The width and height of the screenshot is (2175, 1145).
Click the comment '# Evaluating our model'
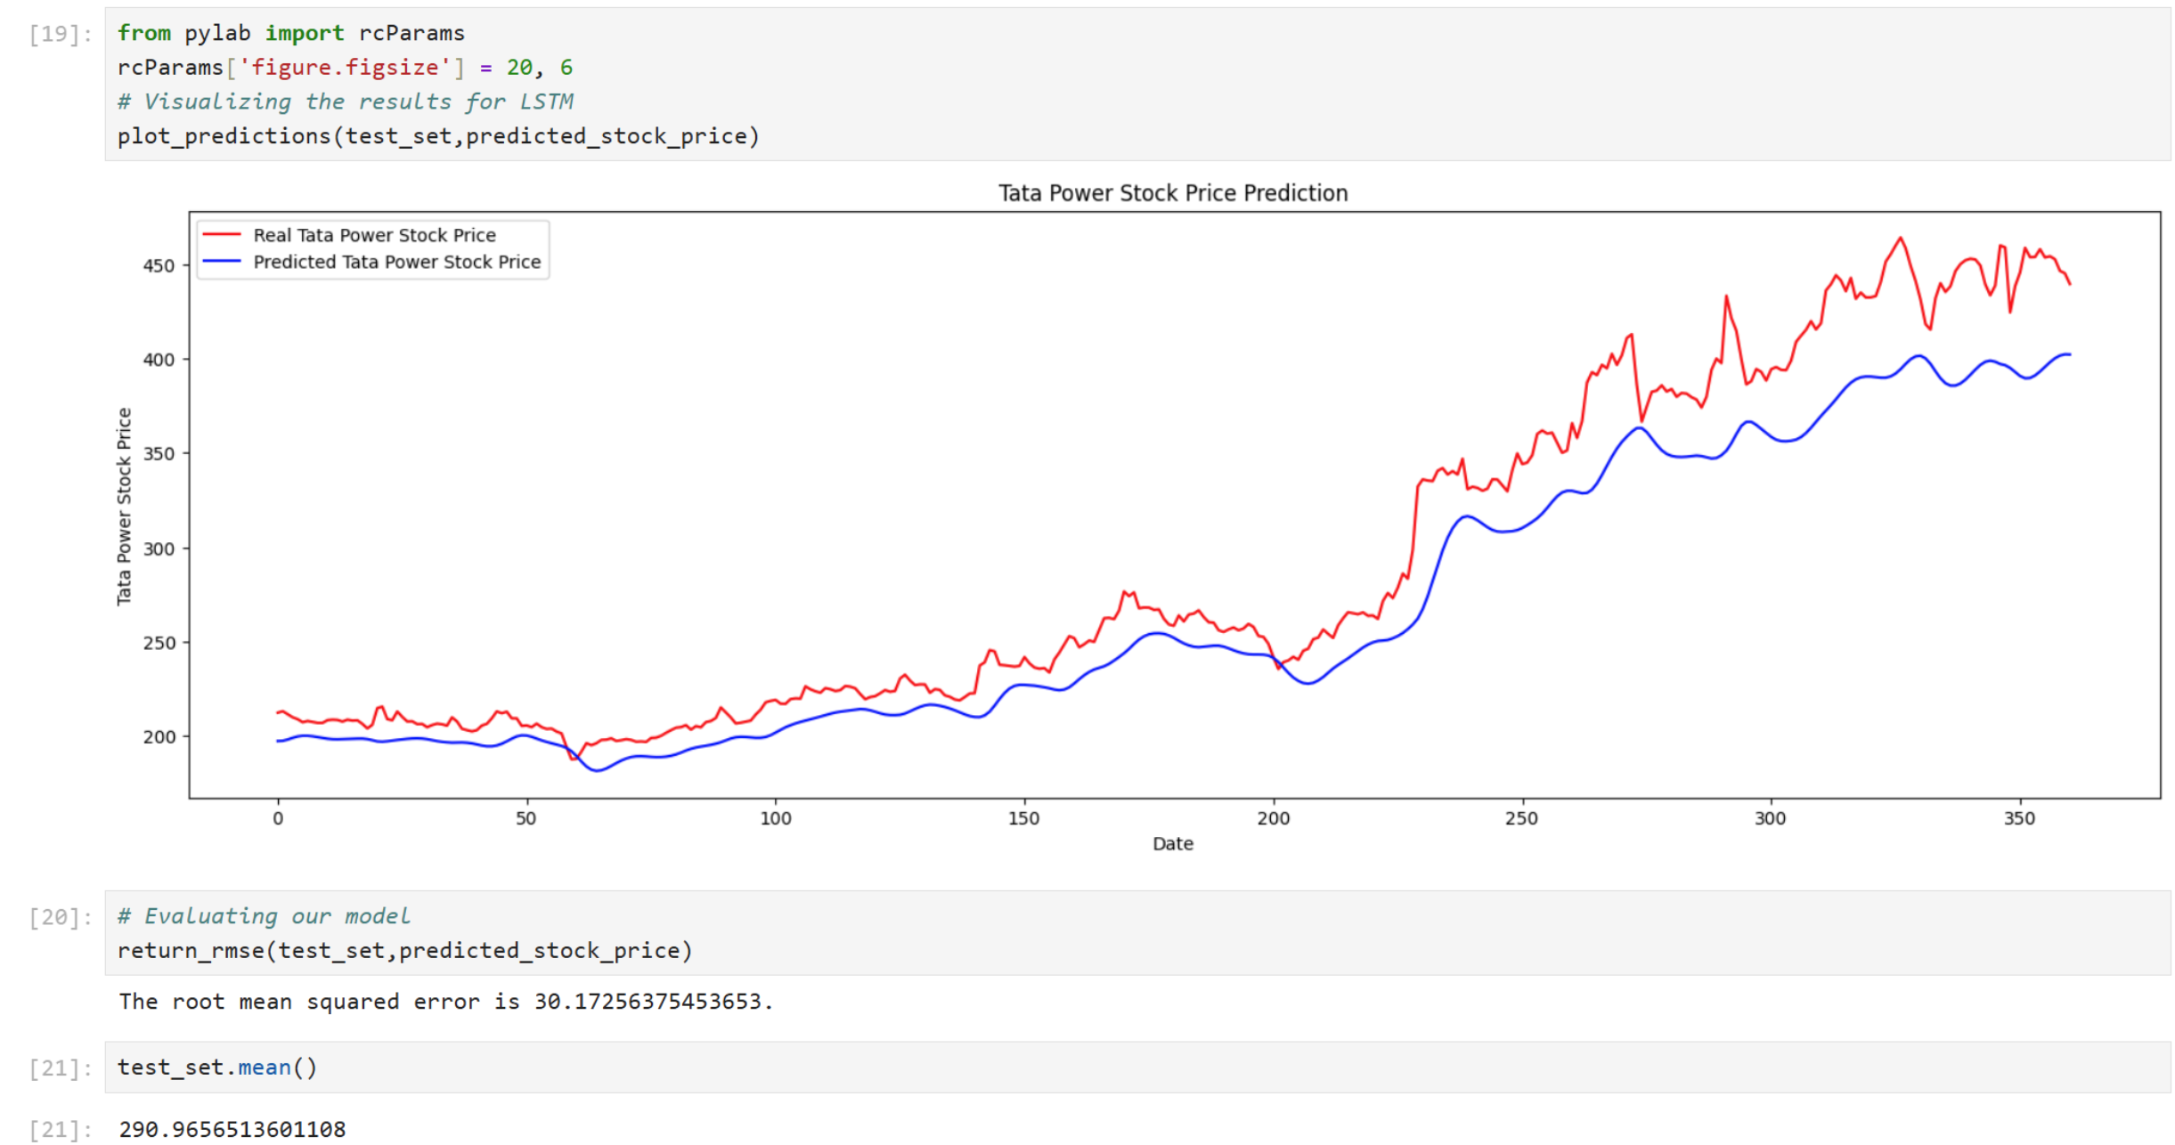264,916
